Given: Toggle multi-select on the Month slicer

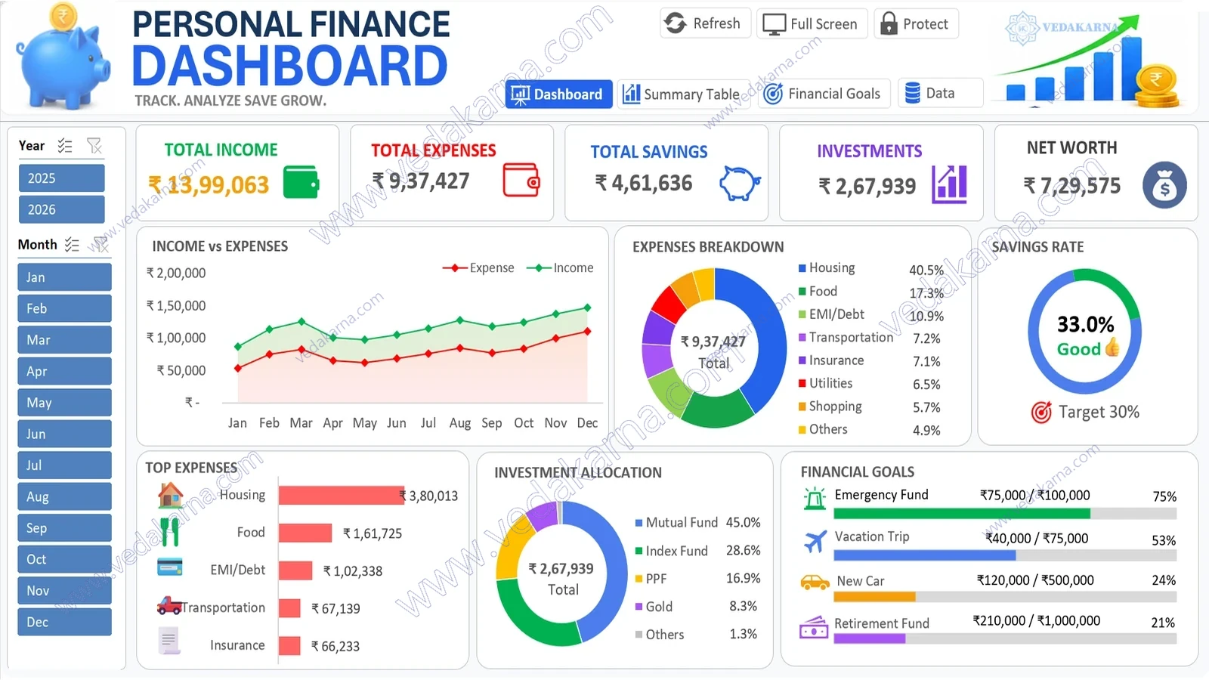Looking at the screenshot, I should [72, 245].
